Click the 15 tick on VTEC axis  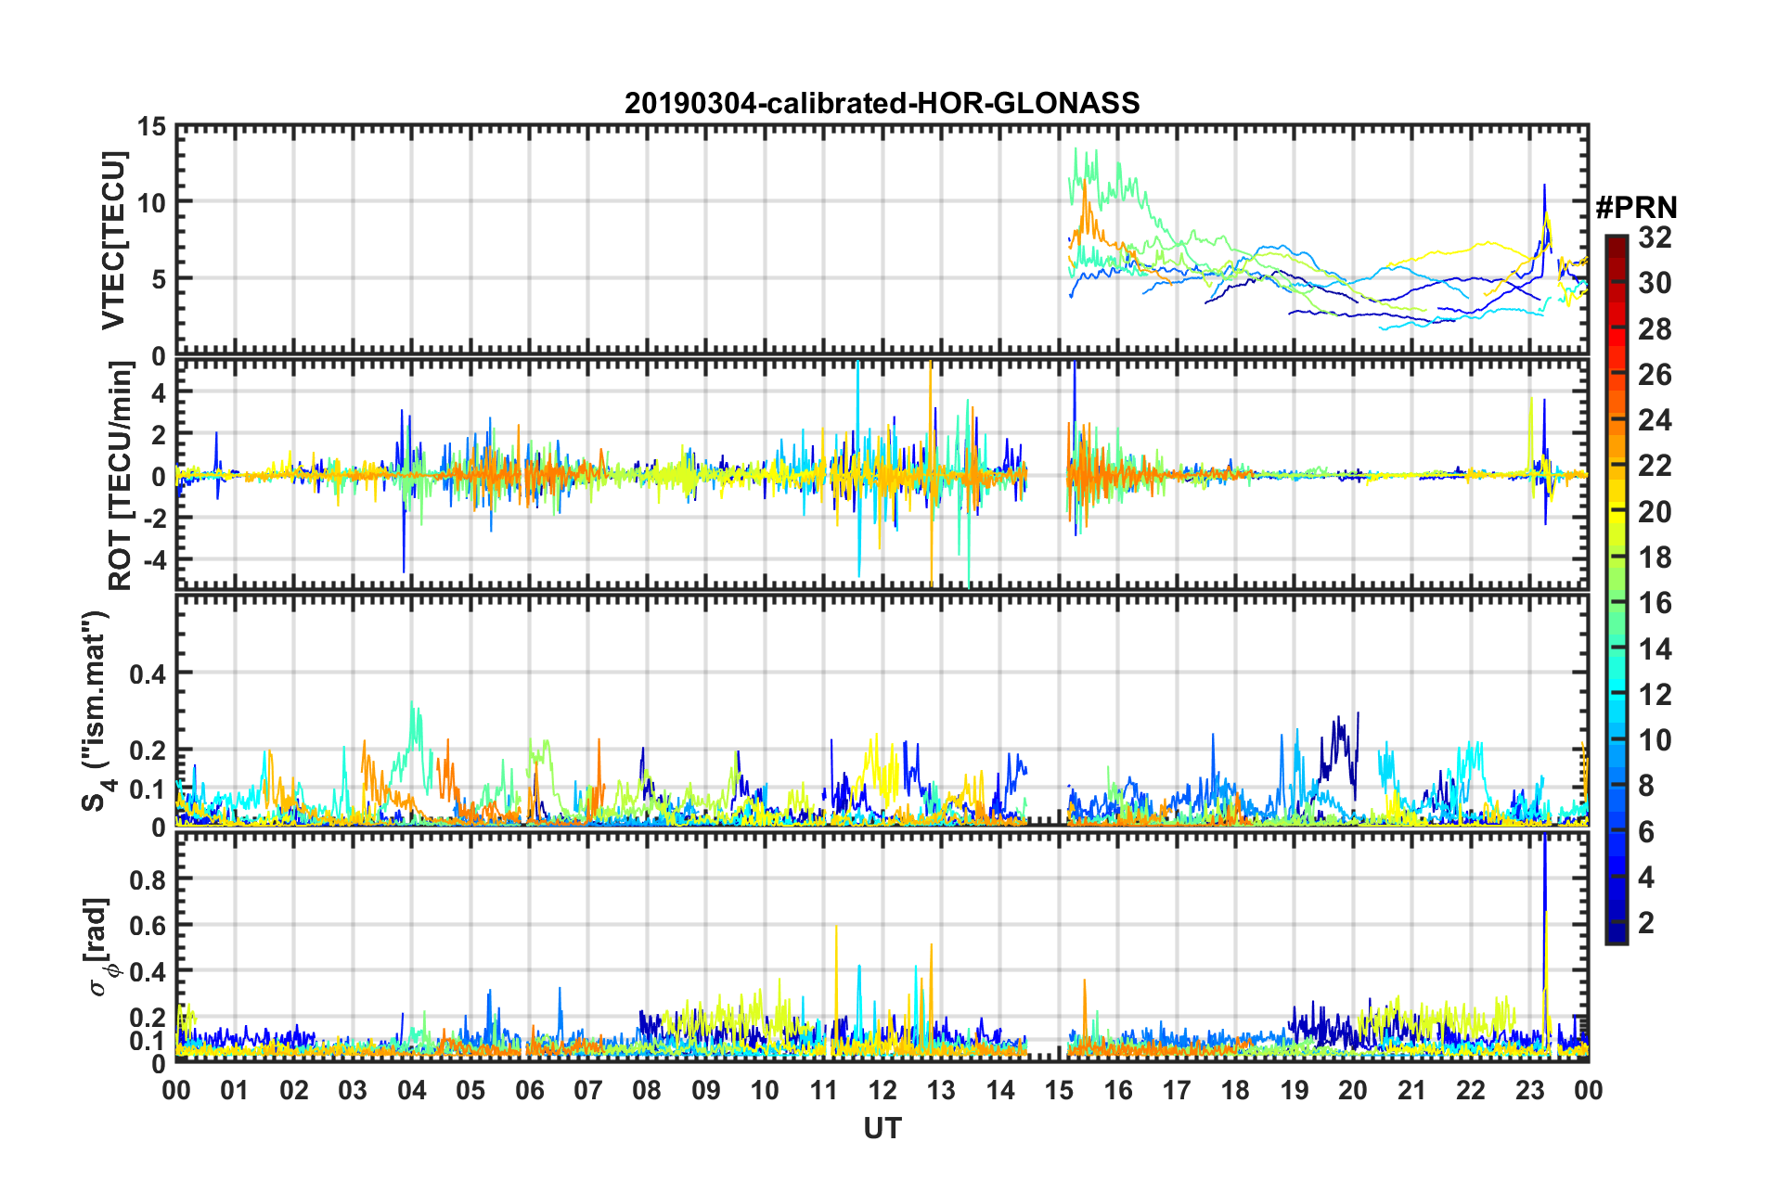coord(151,127)
